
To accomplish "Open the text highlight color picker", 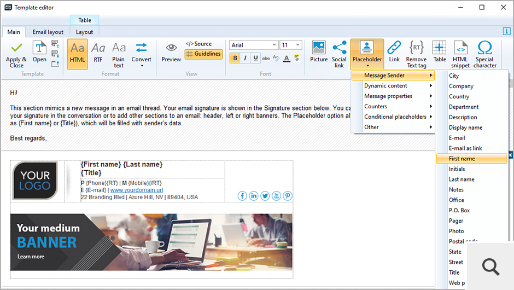I will point(297,58).
